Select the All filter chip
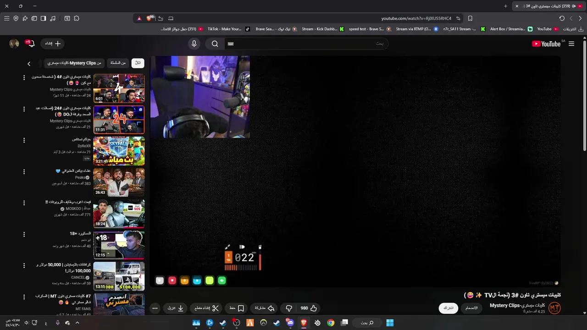This screenshot has width=587, height=330. click(x=138, y=63)
